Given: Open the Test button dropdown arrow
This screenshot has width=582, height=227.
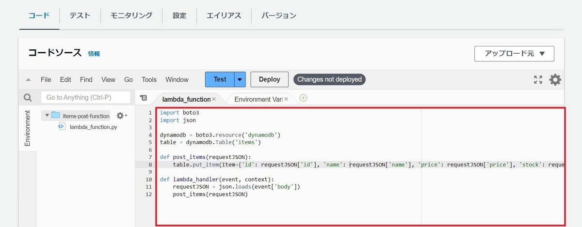Looking at the screenshot, I should 240,79.
